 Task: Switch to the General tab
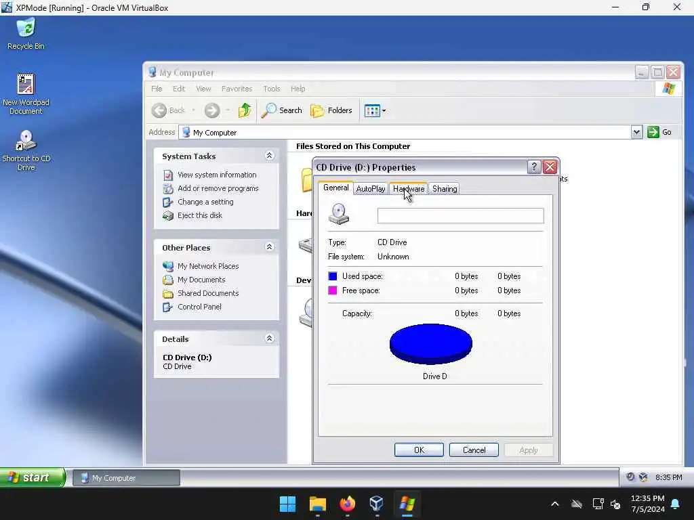pos(336,188)
